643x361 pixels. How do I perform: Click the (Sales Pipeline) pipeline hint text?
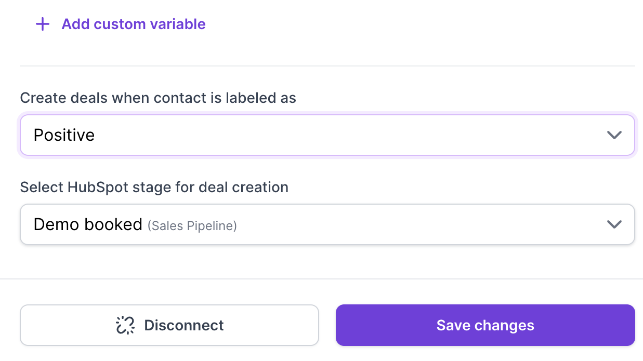pos(192,226)
